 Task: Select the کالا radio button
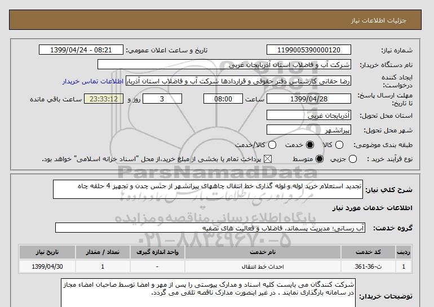pyautogui.click(x=339, y=145)
